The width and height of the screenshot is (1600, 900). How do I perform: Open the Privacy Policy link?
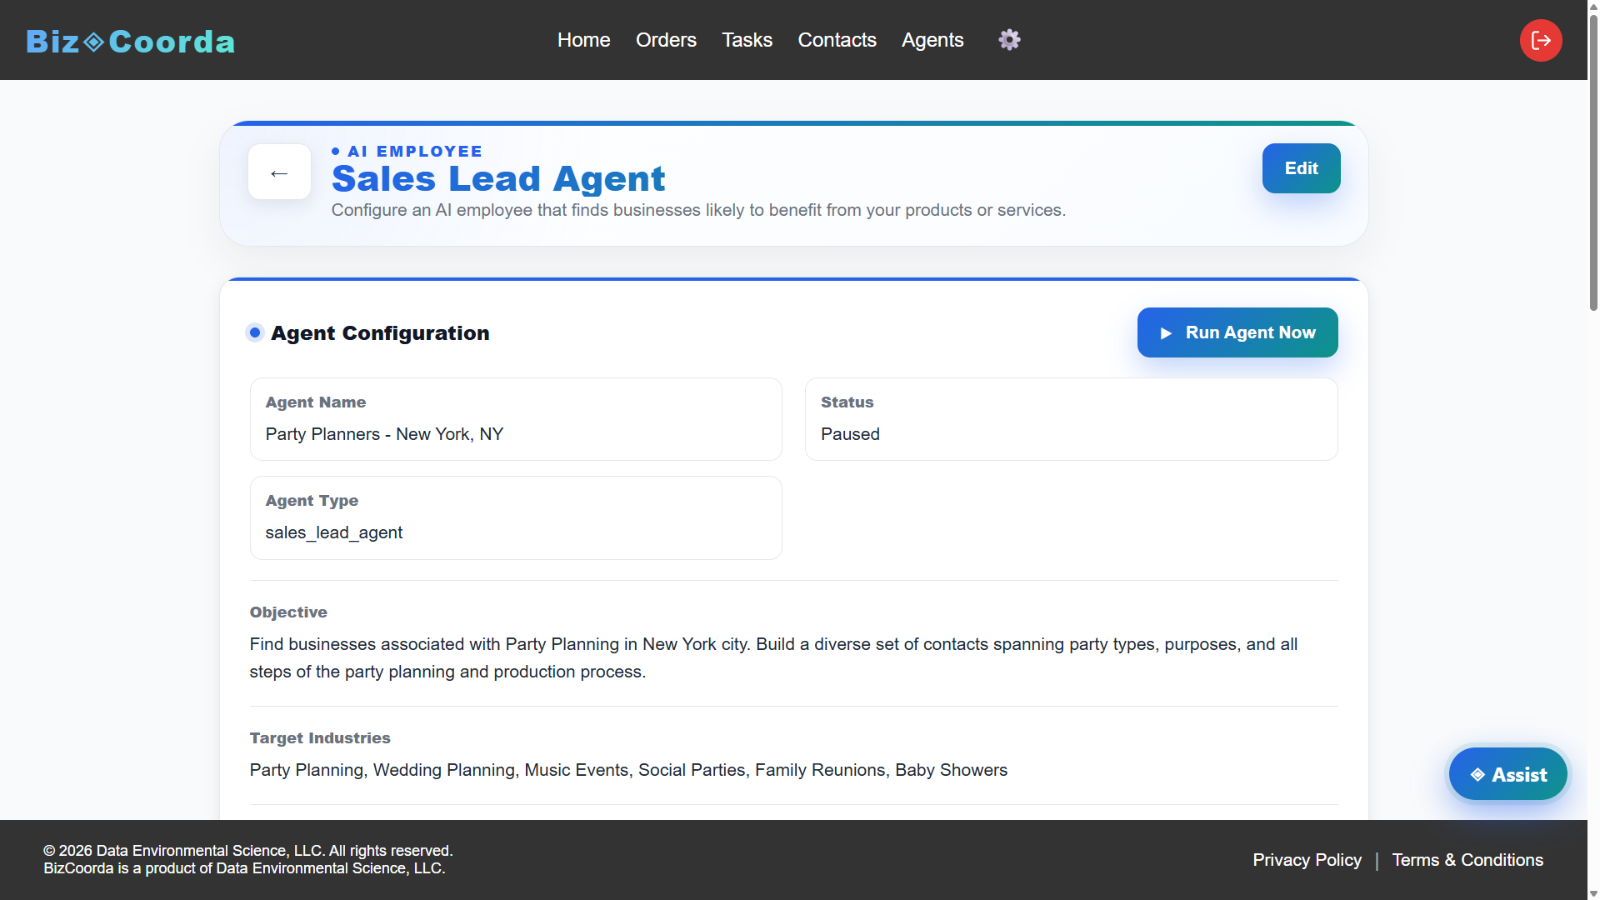pyautogui.click(x=1307, y=860)
